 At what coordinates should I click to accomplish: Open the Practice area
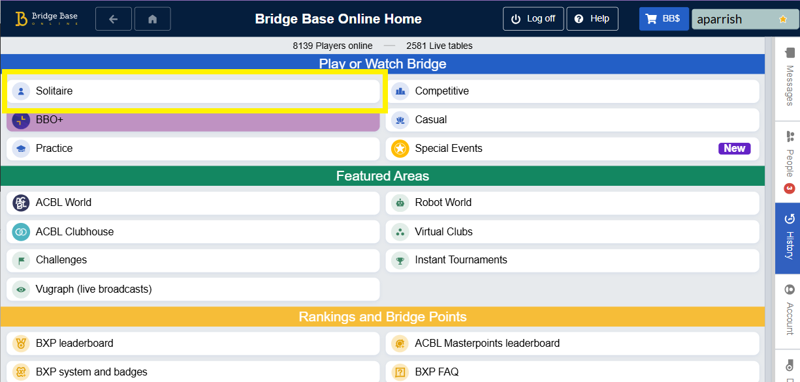coord(193,149)
